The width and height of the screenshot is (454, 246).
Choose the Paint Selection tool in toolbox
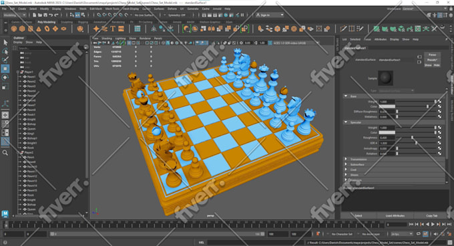[5, 60]
